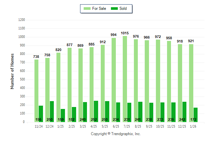The image size is (212, 142).
Task: Click the 11/24 x-axis month label
Action: coord(38,126)
